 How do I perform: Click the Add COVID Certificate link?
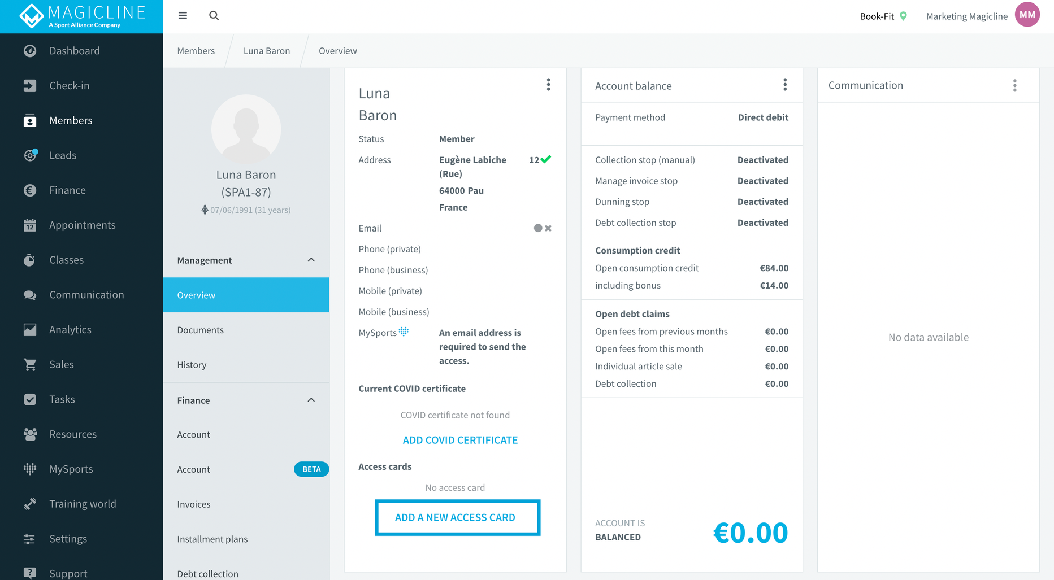coord(460,440)
